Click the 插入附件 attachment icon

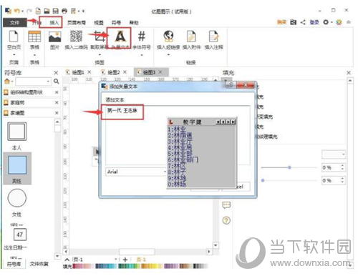191,36
